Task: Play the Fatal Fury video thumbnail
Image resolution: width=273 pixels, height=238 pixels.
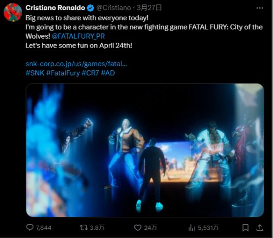Action: 145,150
